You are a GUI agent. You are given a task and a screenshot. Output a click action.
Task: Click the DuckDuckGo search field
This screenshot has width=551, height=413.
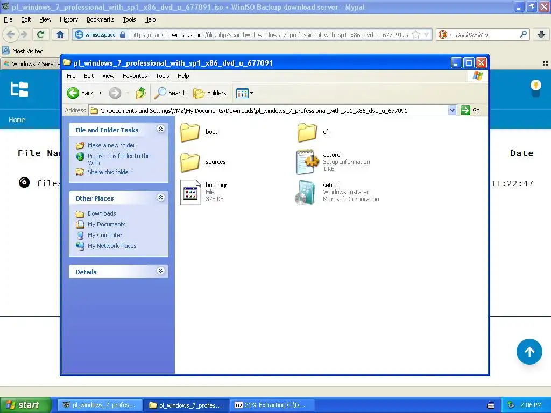[x=485, y=35]
